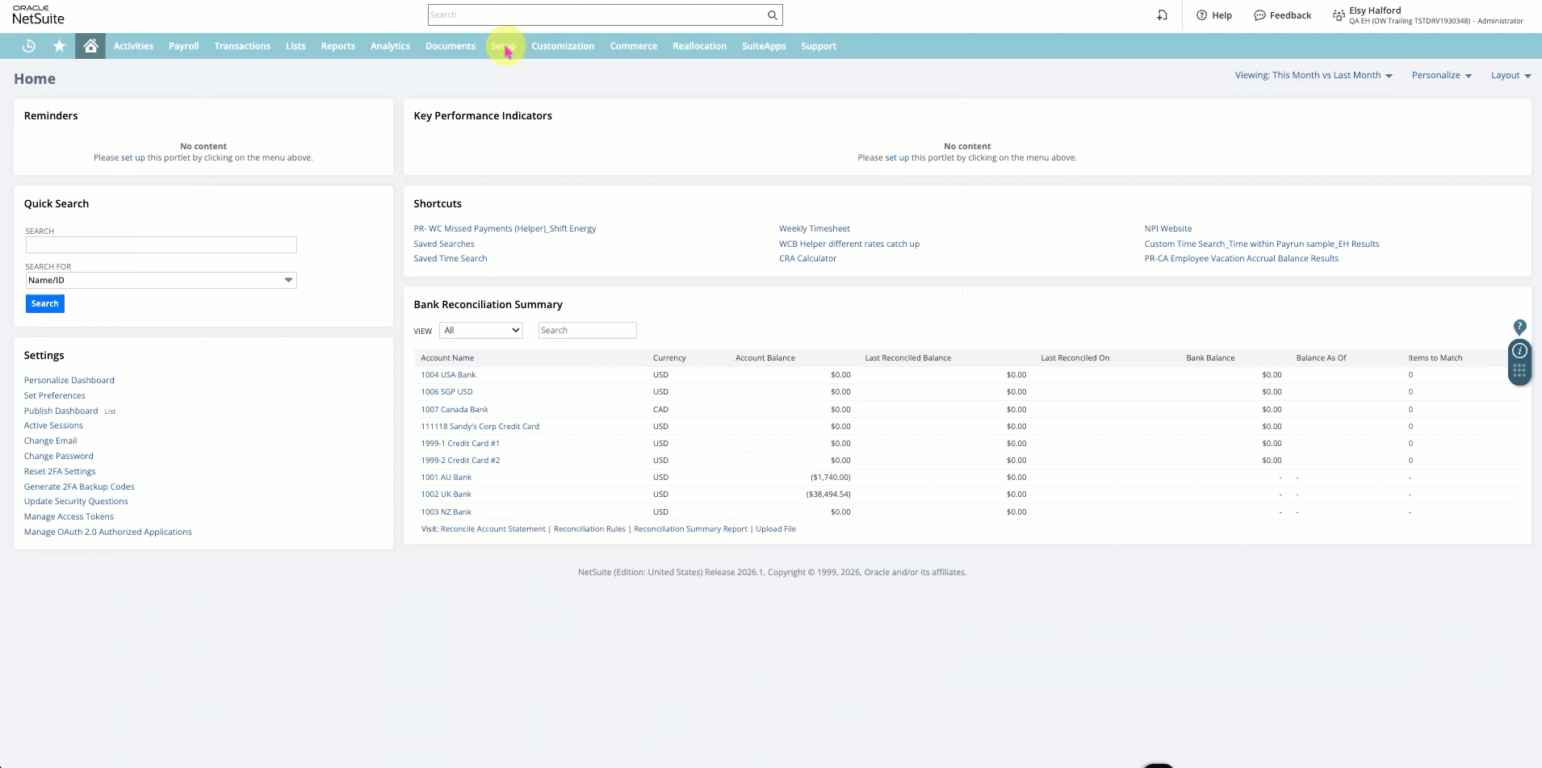Click the info circle icon on the right side widget
This screenshot has width=1542, height=768.
[x=1519, y=351]
